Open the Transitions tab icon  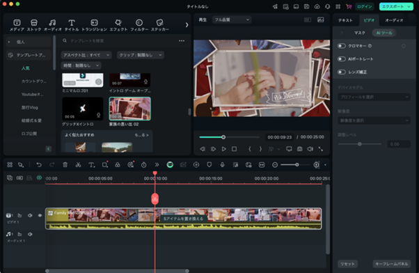coord(94,23)
